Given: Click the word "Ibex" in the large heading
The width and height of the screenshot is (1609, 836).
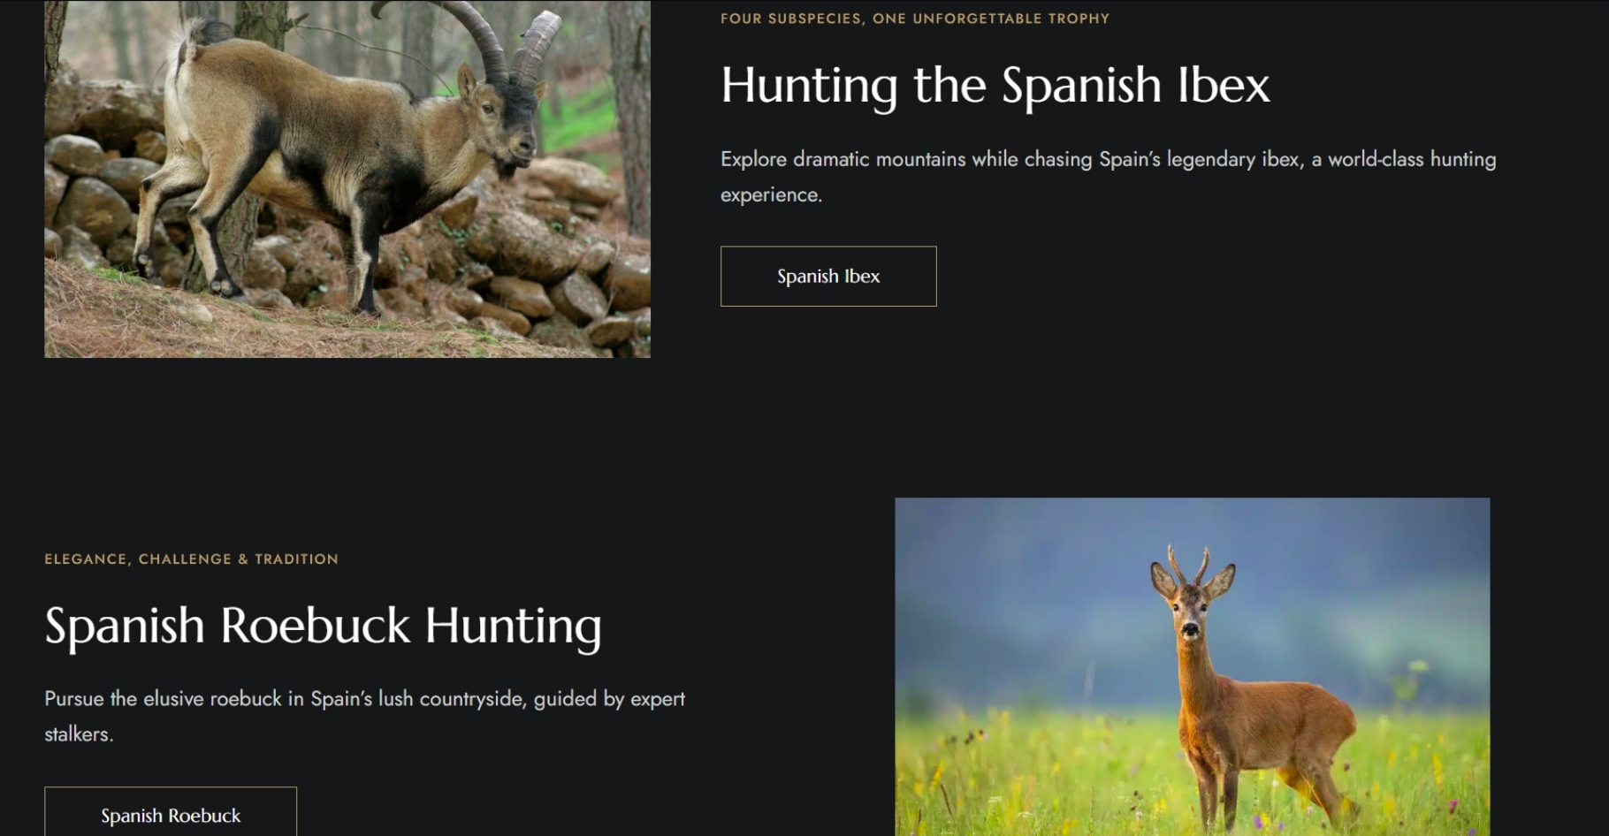Looking at the screenshot, I should point(1224,85).
